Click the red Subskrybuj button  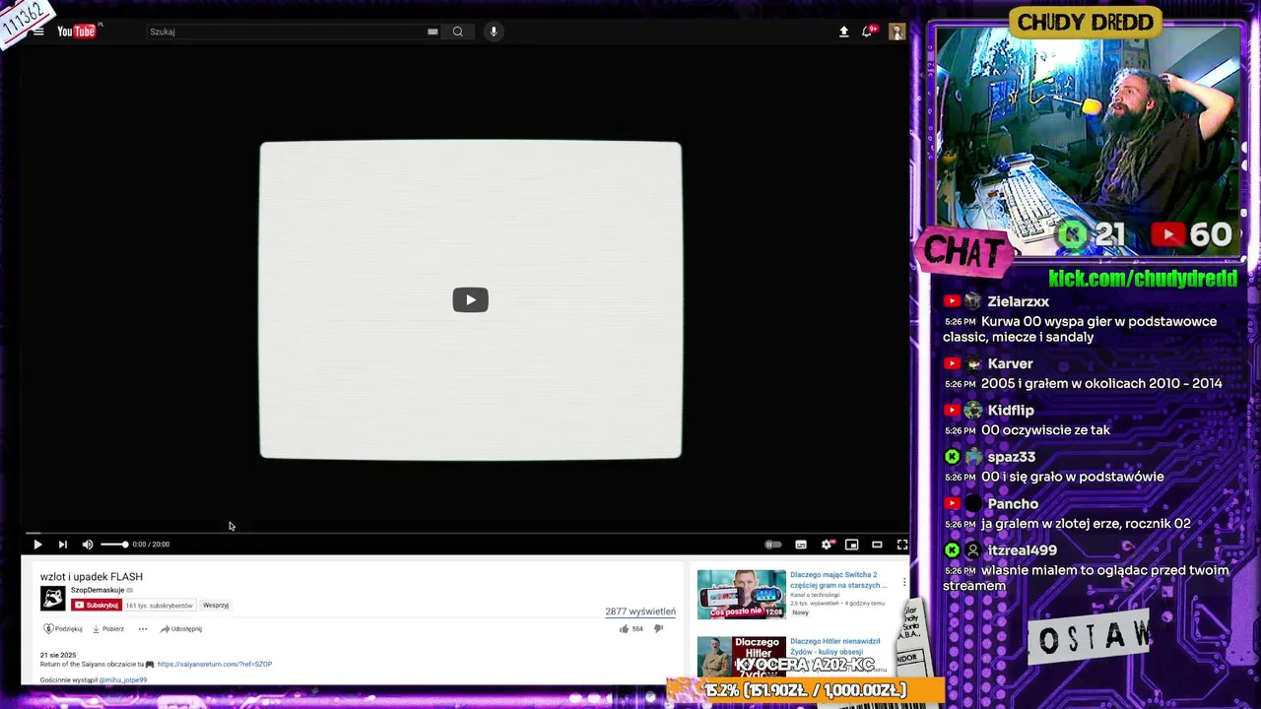pos(96,606)
